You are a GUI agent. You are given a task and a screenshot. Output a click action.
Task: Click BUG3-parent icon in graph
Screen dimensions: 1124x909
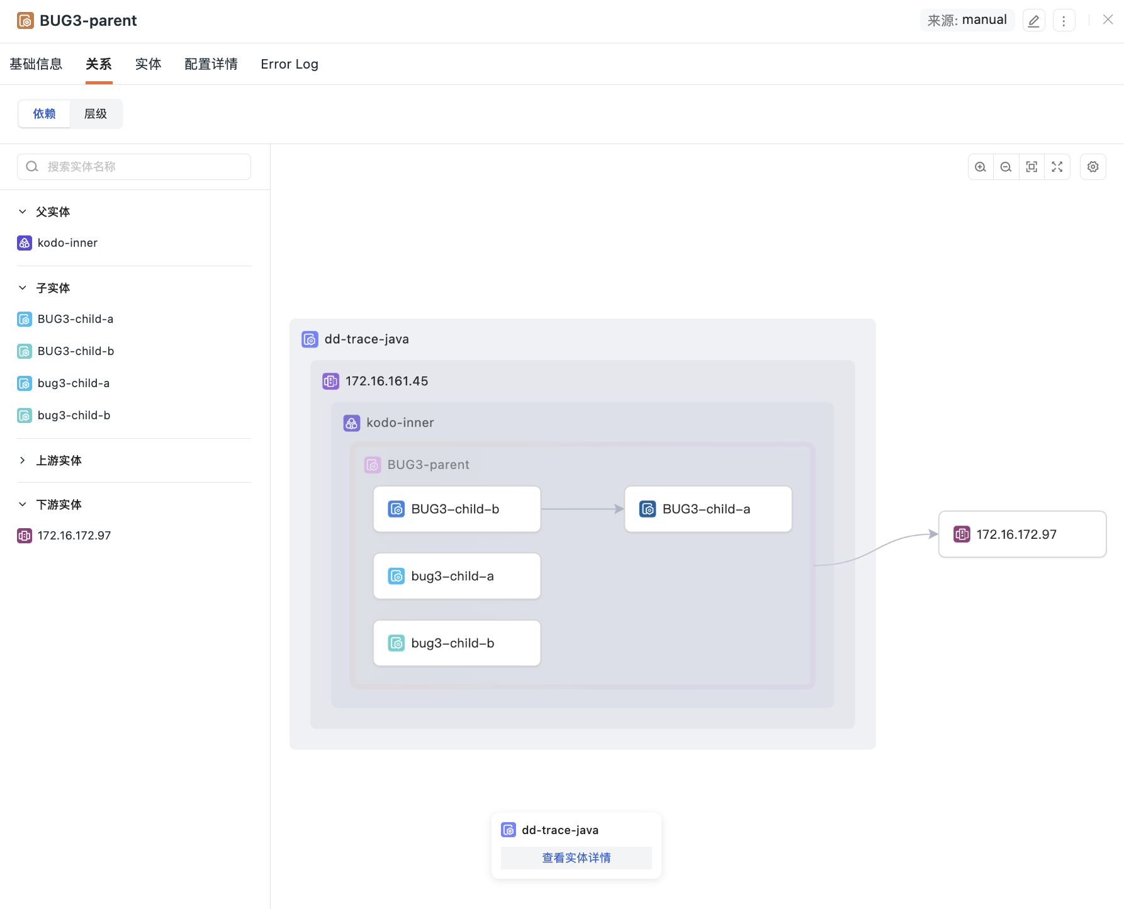pyautogui.click(x=373, y=465)
